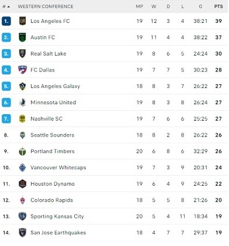Open the Sporting Kansas City team link
The image size is (229, 246).
coord(57,216)
